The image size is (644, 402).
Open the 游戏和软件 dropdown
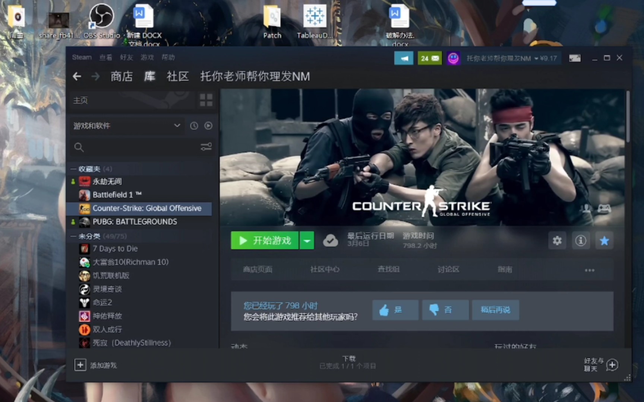click(127, 126)
